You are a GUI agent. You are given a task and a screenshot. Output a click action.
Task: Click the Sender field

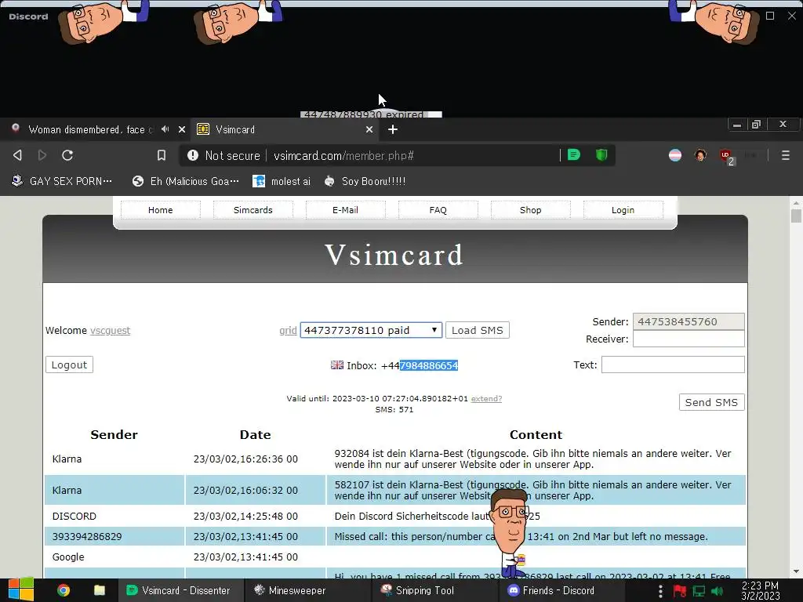tap(689, 321)
